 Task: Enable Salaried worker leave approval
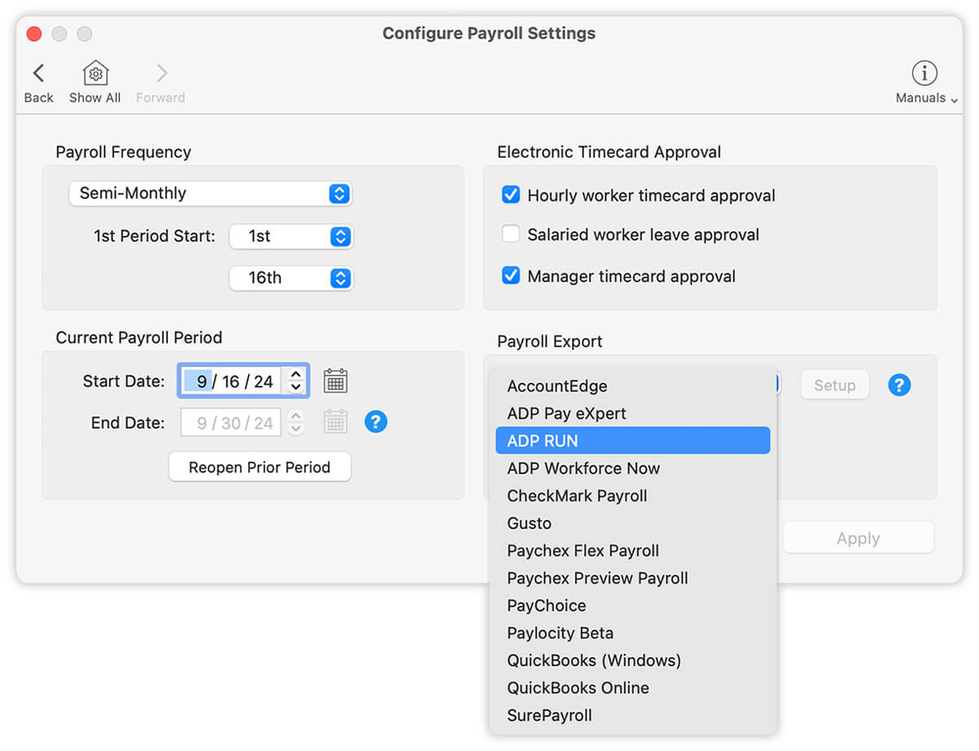pos(511,234)
